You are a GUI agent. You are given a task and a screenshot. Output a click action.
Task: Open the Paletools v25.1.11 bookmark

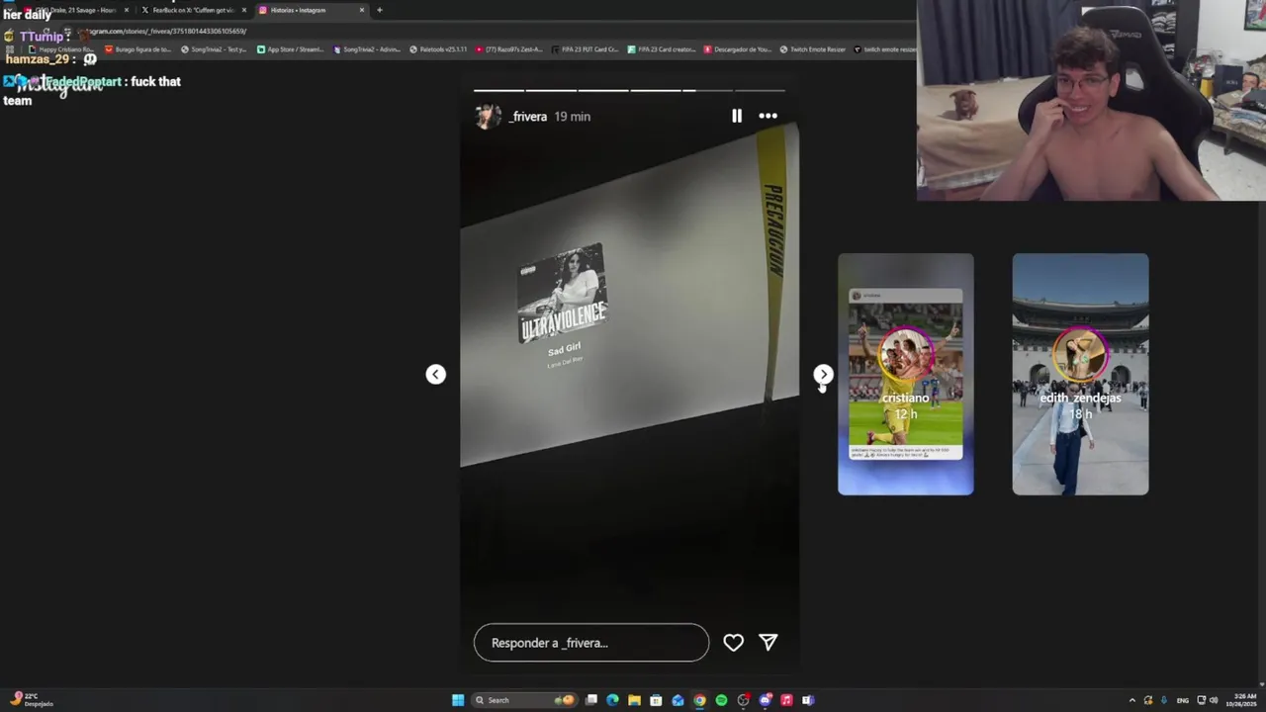(439, 49)
